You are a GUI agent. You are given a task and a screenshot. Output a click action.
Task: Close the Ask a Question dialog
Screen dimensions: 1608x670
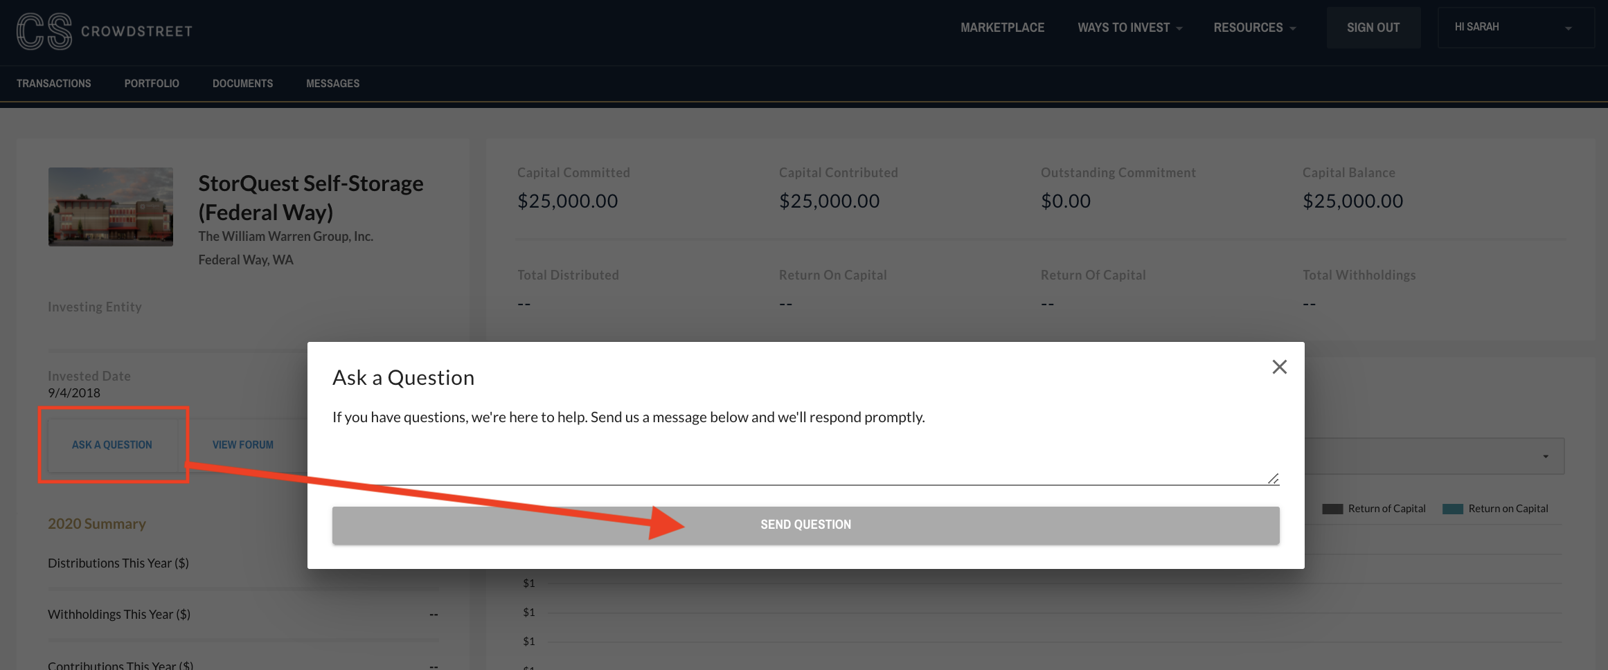1279,367
